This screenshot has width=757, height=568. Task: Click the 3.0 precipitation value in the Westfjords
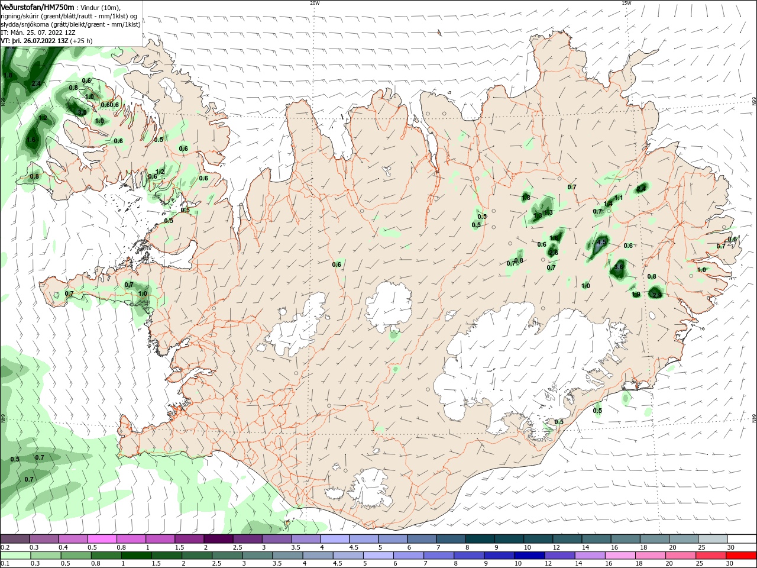click(x=82, y=112)
